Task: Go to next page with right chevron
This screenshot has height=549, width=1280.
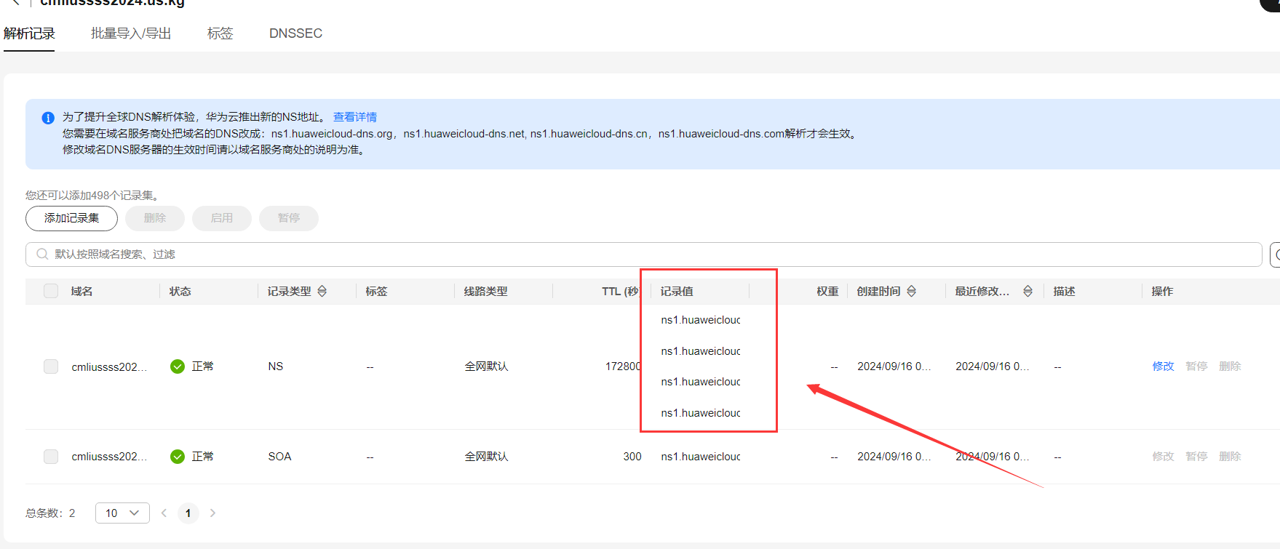Action: click(x=212, y=513)
